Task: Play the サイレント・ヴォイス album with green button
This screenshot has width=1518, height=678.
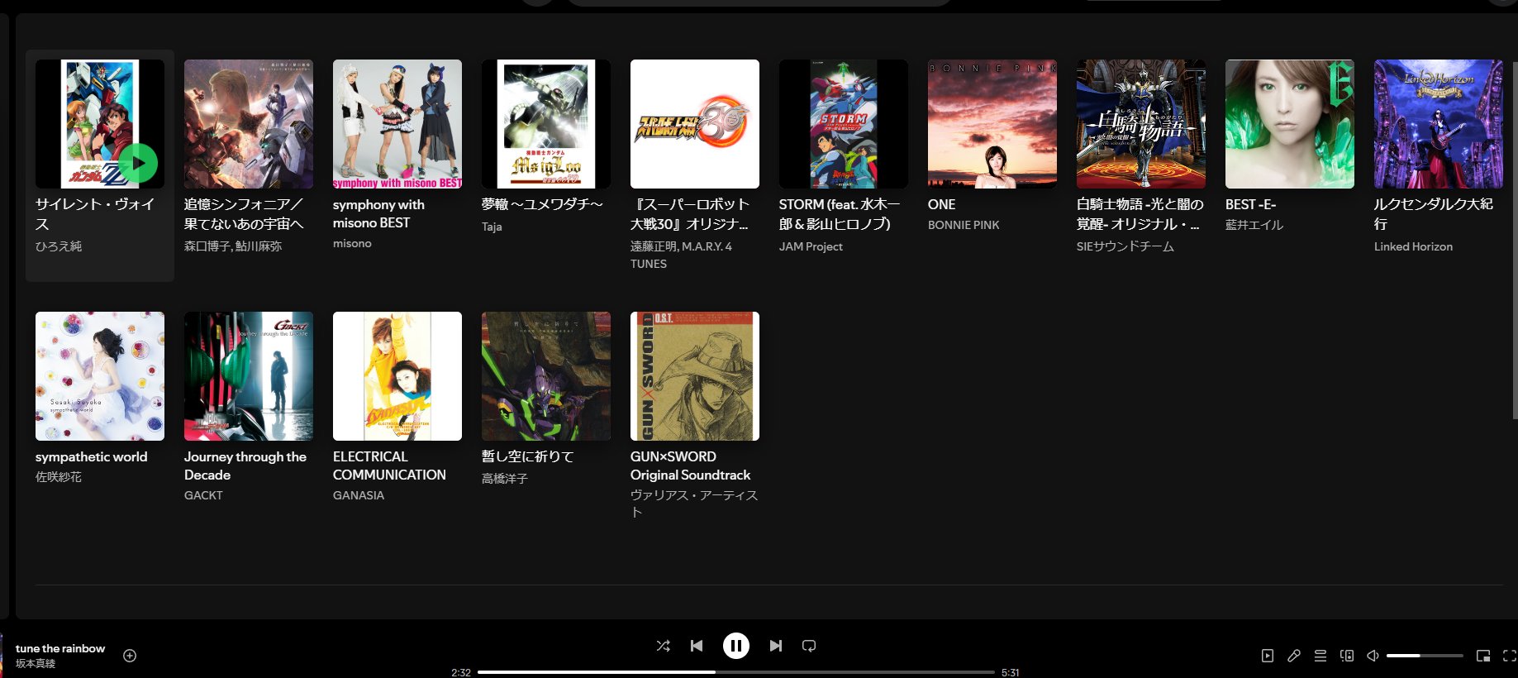Action: pos(138,163)
